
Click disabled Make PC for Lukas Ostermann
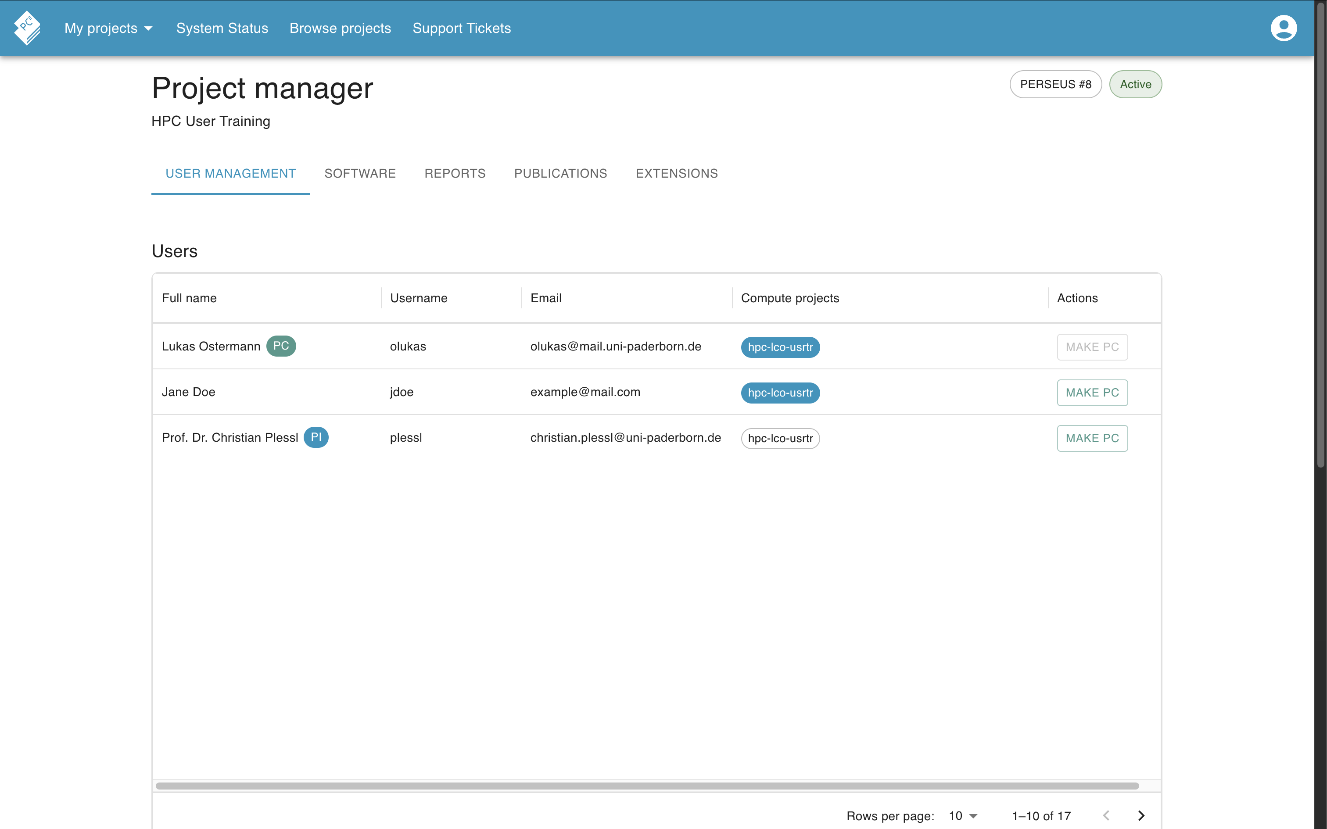click(x=1092, y=347)
